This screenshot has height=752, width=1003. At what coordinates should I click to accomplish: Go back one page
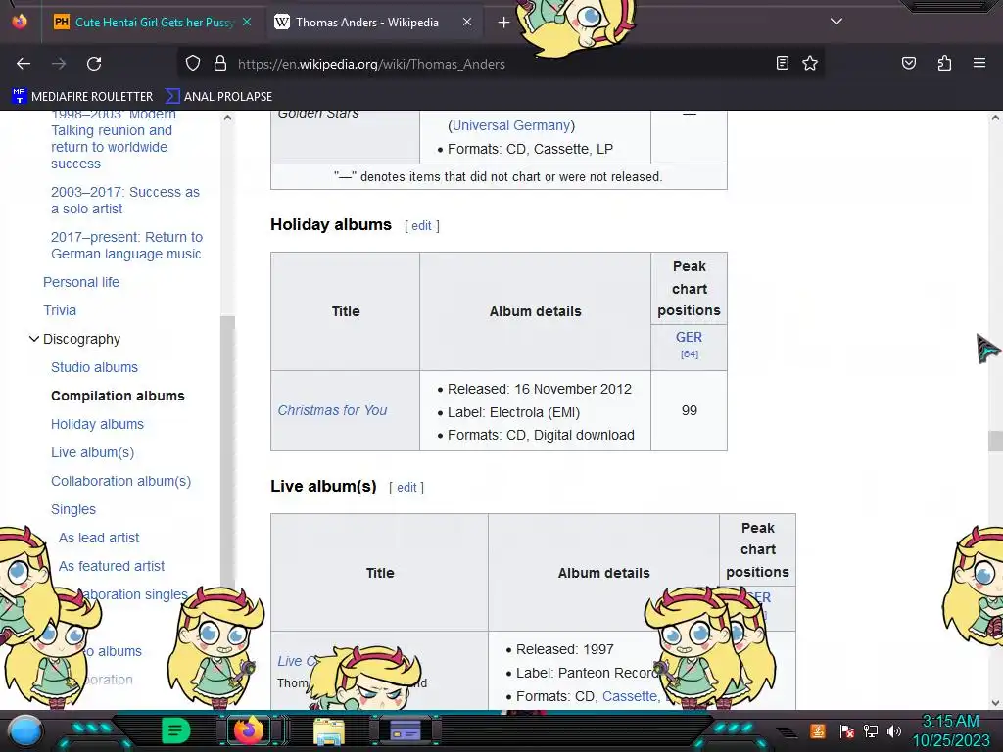(24, 64)
